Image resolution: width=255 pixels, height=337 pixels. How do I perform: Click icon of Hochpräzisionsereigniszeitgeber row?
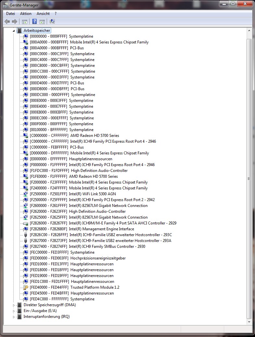pyautogui.click(x=26, y=258)
